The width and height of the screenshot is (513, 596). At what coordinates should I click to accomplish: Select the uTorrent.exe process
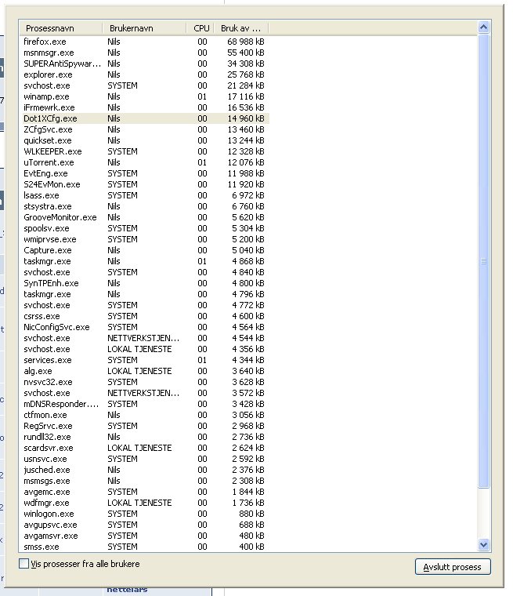click(x=144, y=162)
